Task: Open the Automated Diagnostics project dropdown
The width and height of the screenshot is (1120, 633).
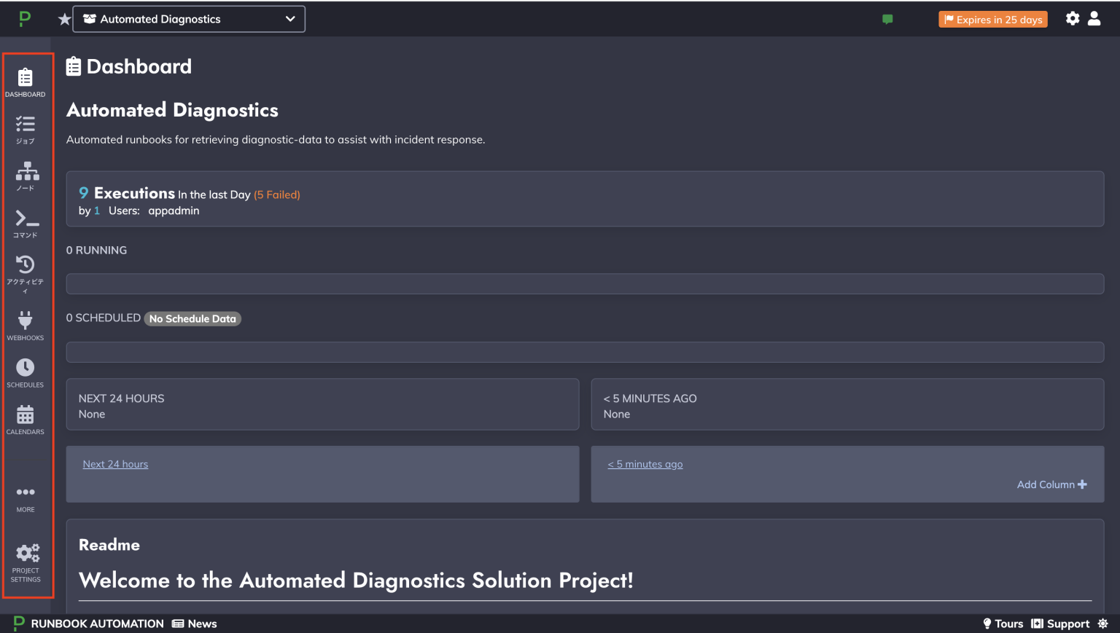Action: pos(188,19)
